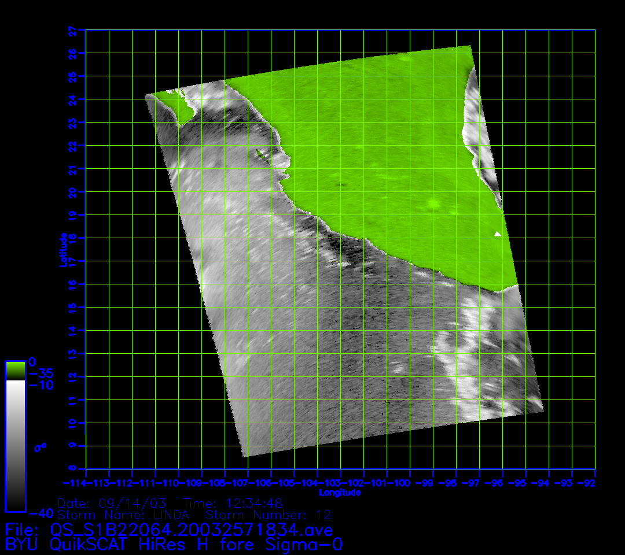Click the BYU QuikSCAT HiRes title line

174,545
